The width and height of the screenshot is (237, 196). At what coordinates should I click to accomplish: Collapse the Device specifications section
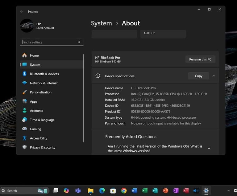pyautogui.click(x=214, y=76)
